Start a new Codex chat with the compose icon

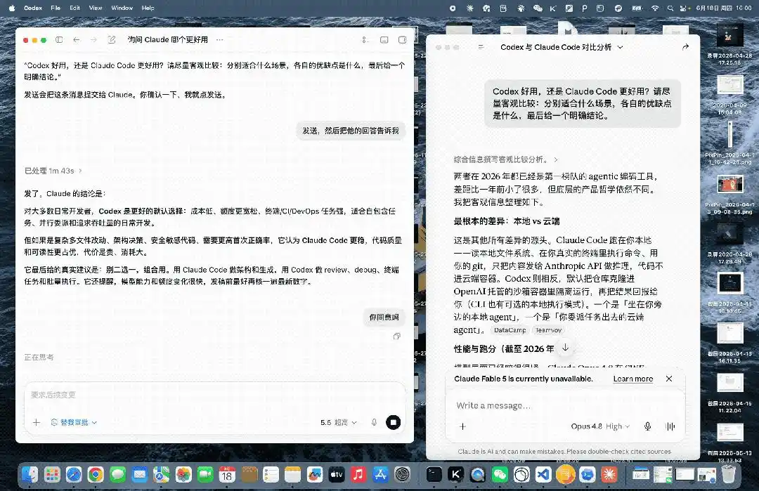(112, 39)
